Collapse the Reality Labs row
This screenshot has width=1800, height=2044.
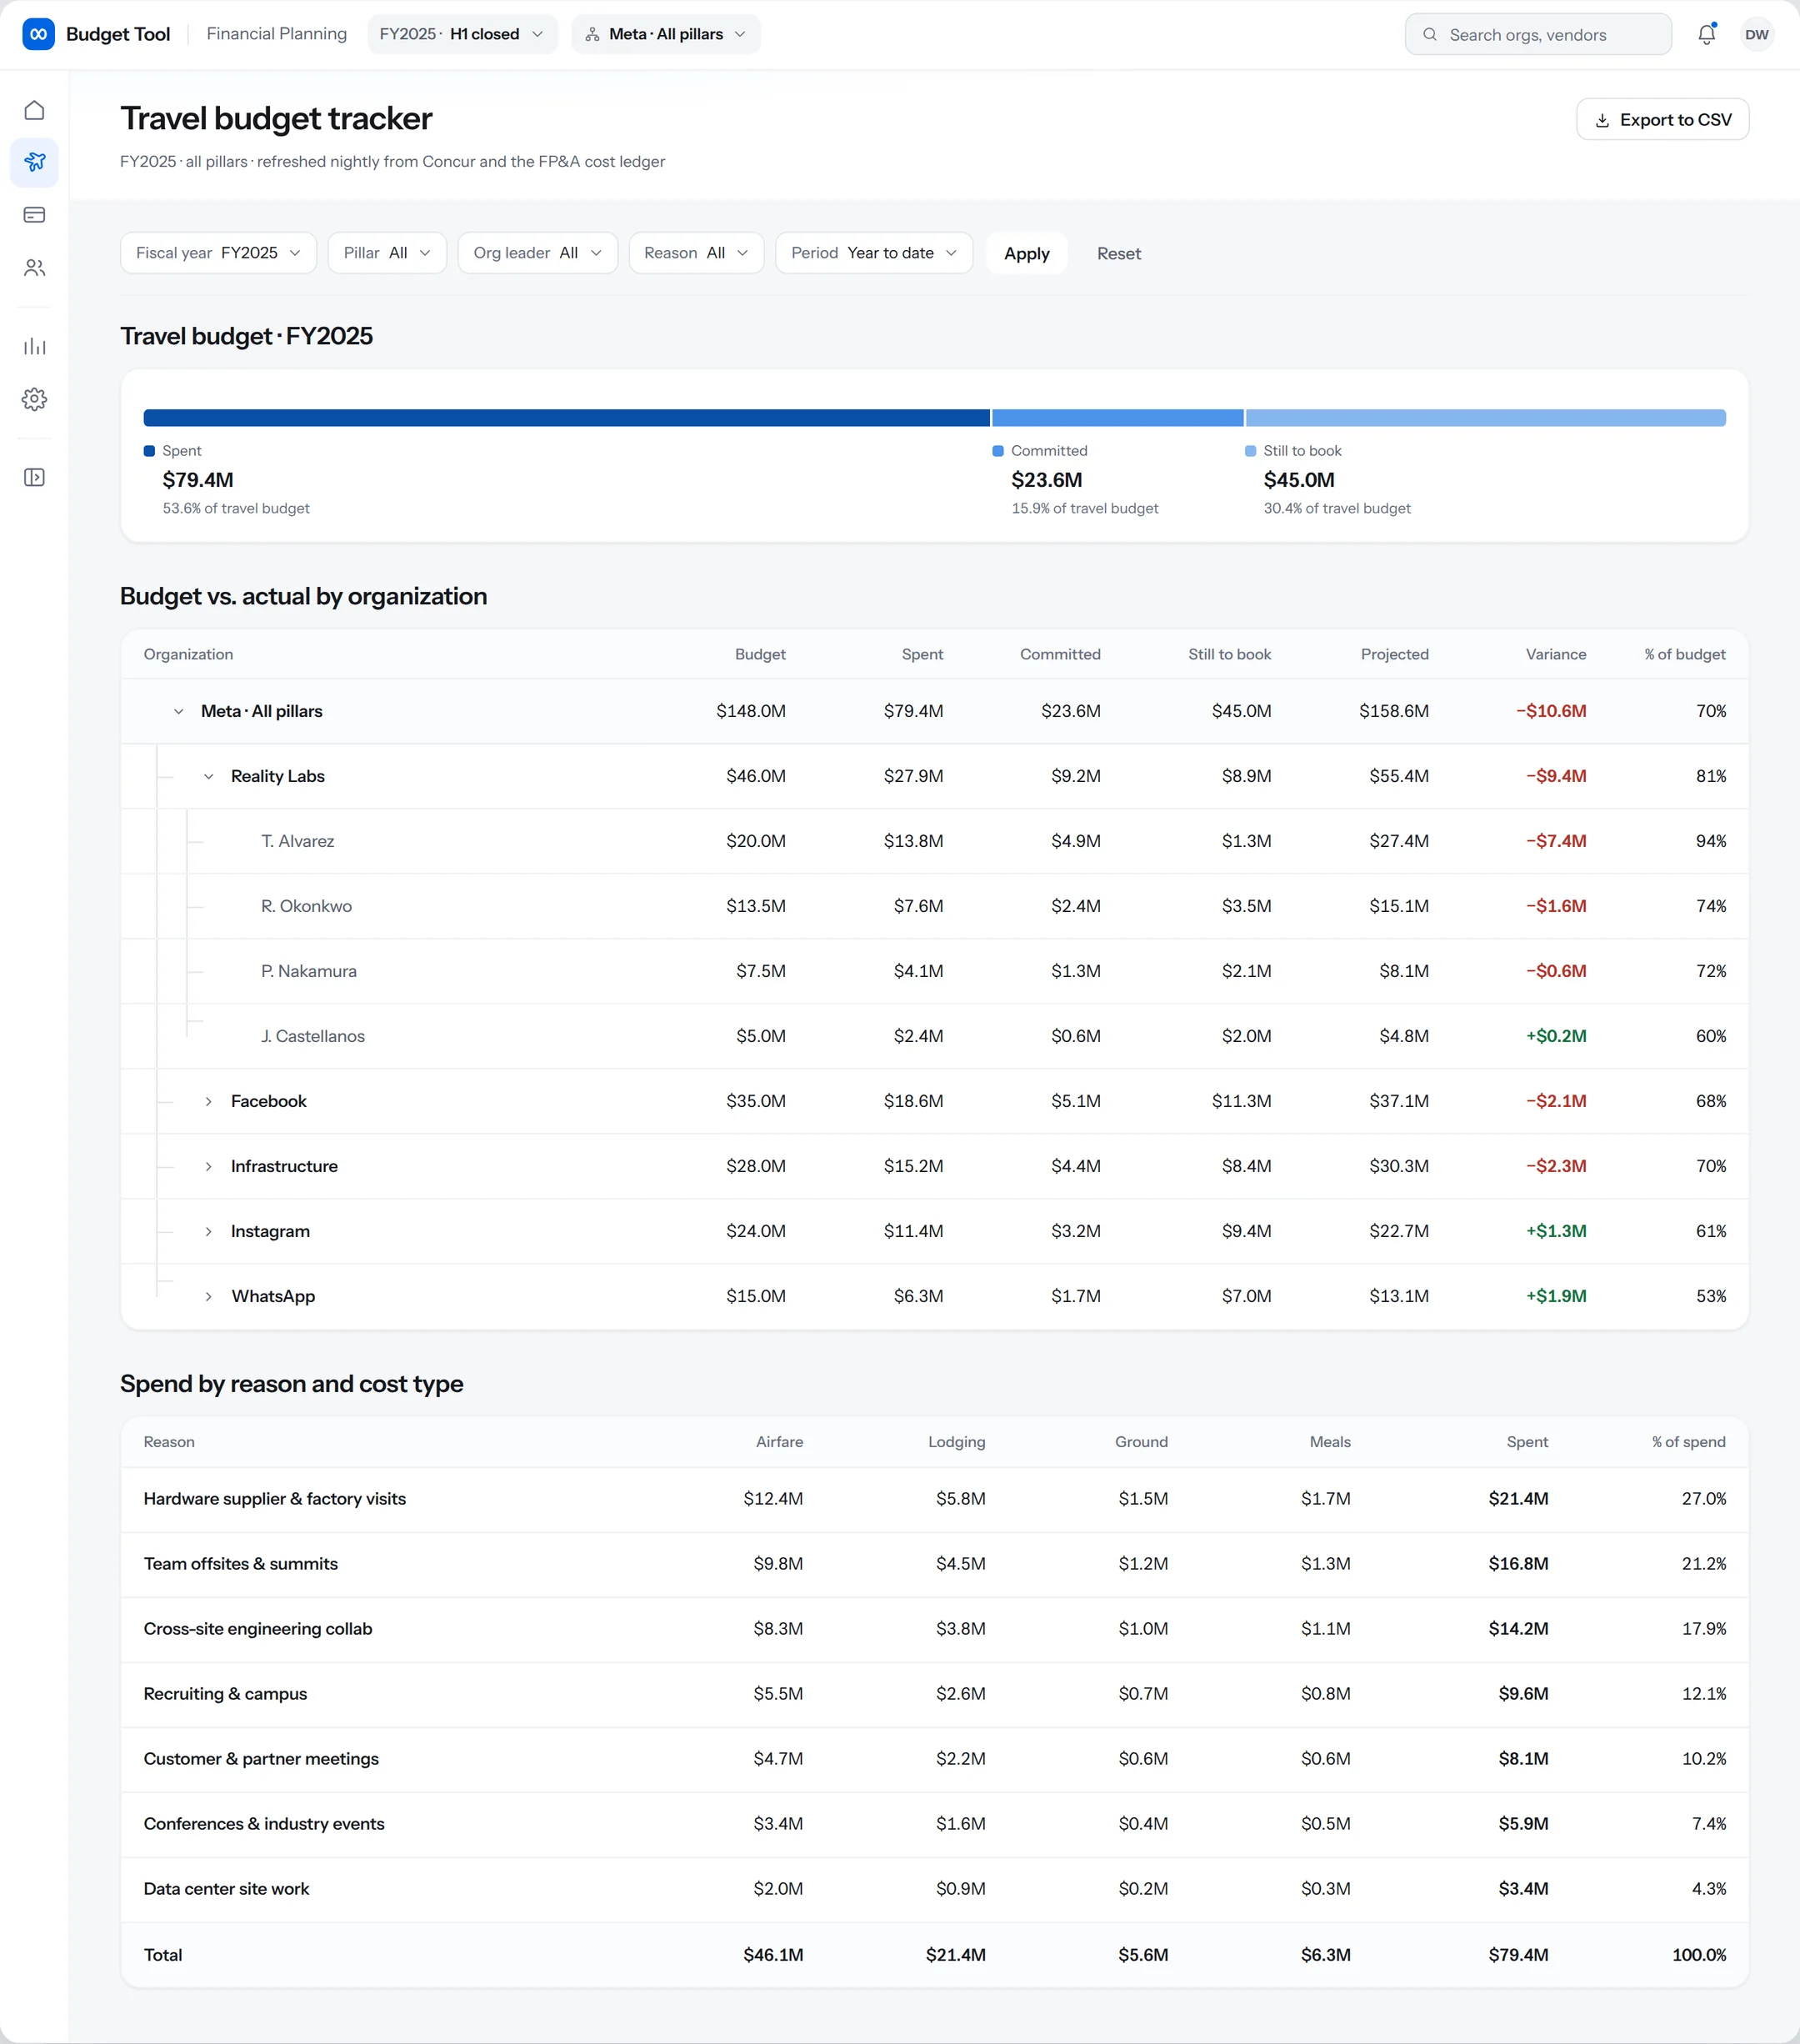[x=209, y=776]
